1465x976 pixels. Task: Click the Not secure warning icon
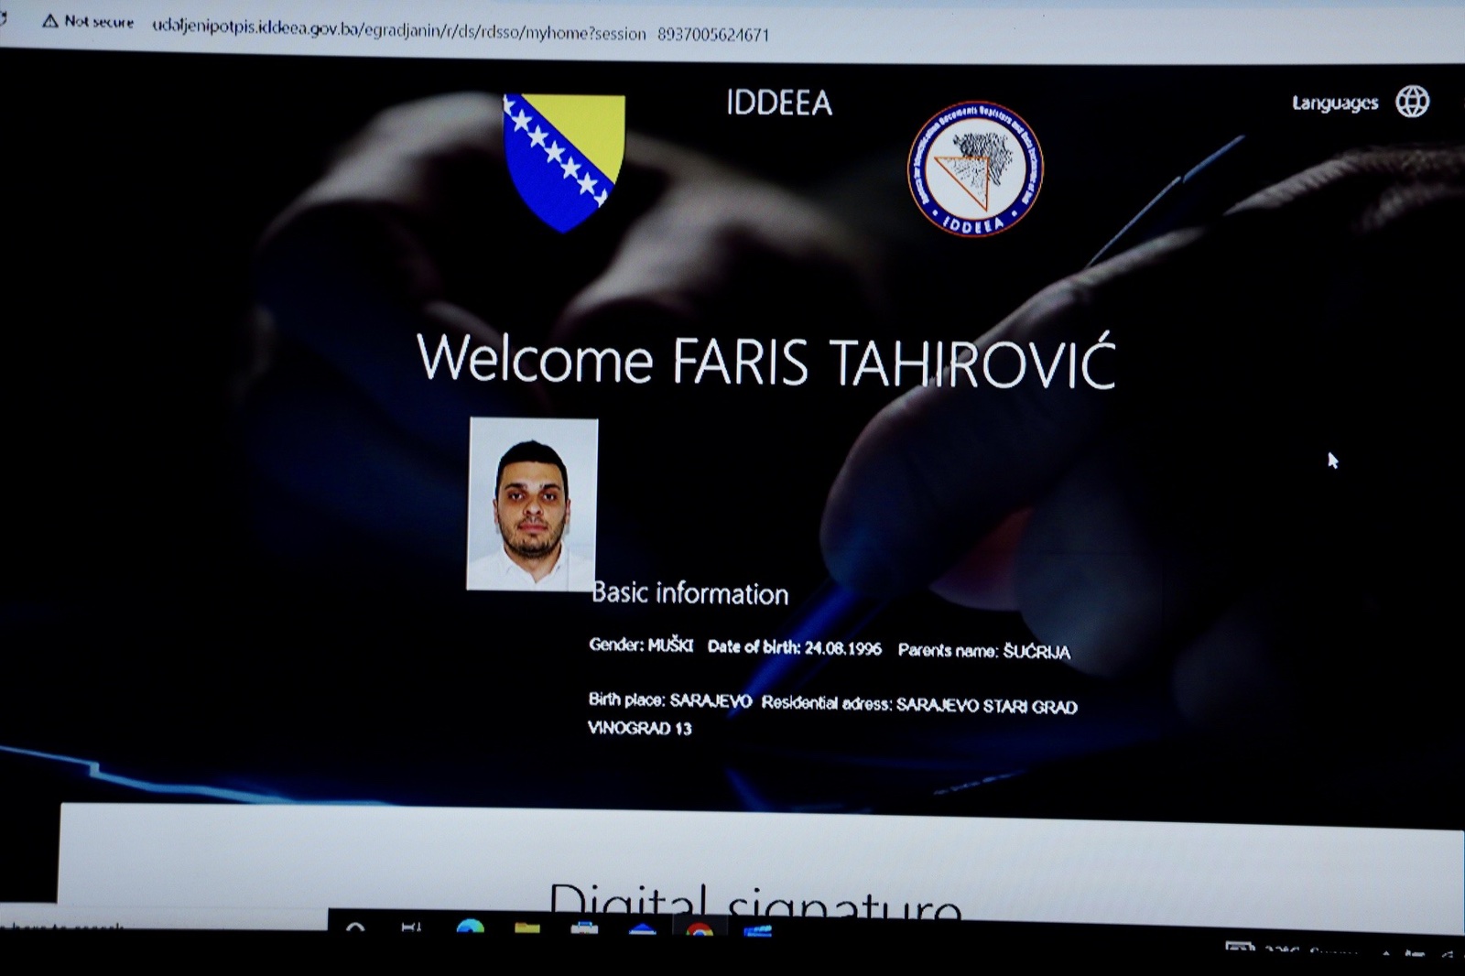tap(50, 21)
